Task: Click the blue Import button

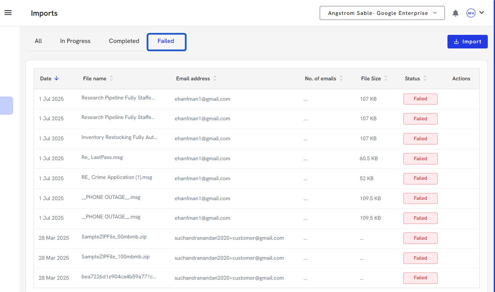Action: [x=467, y=42]
